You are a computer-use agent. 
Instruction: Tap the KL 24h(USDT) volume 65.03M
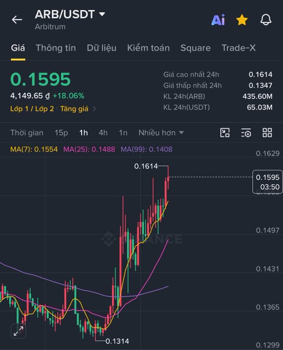[x=259, y=108]
